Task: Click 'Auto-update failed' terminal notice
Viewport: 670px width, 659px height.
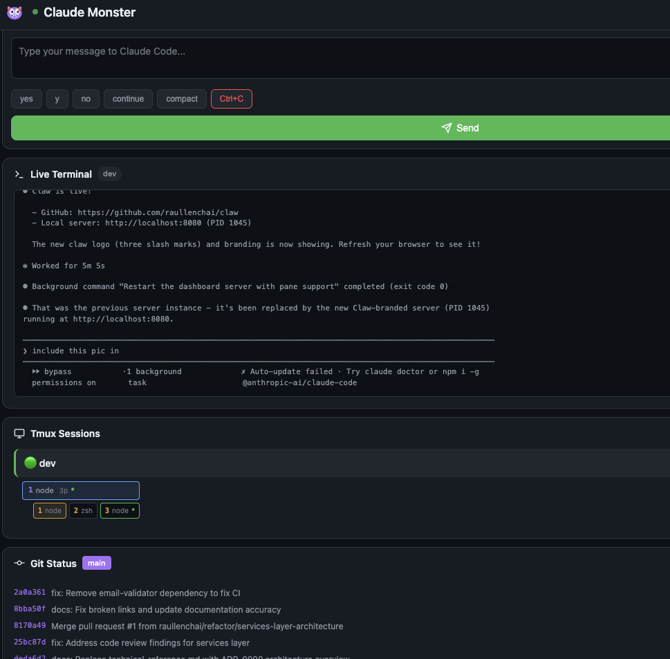Action: click(360, 377)
